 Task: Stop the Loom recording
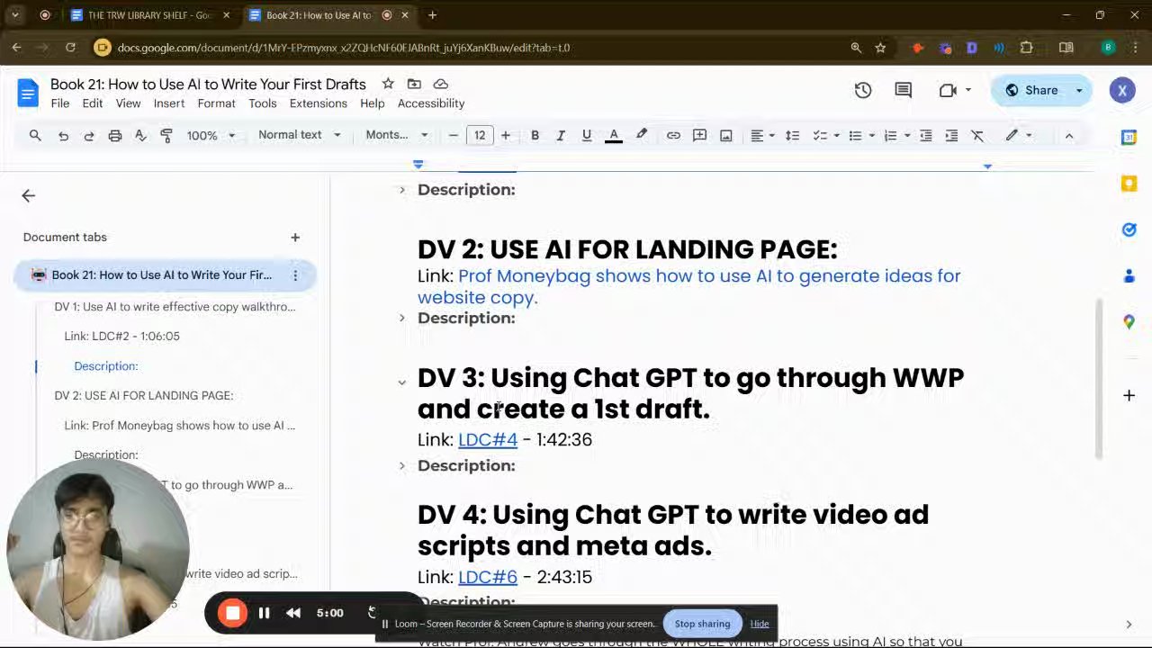coord(233,613)
